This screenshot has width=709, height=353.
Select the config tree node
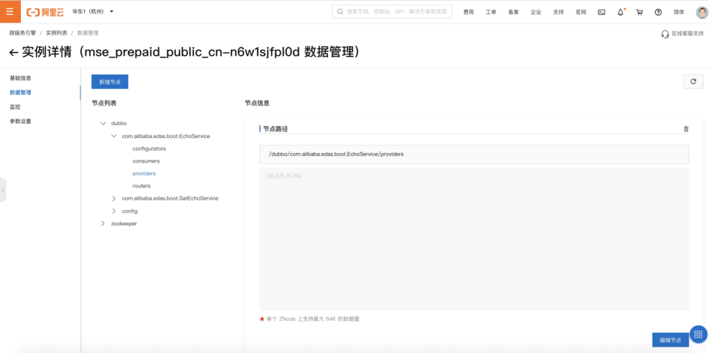pyautogui.click(x=130, y=211)
